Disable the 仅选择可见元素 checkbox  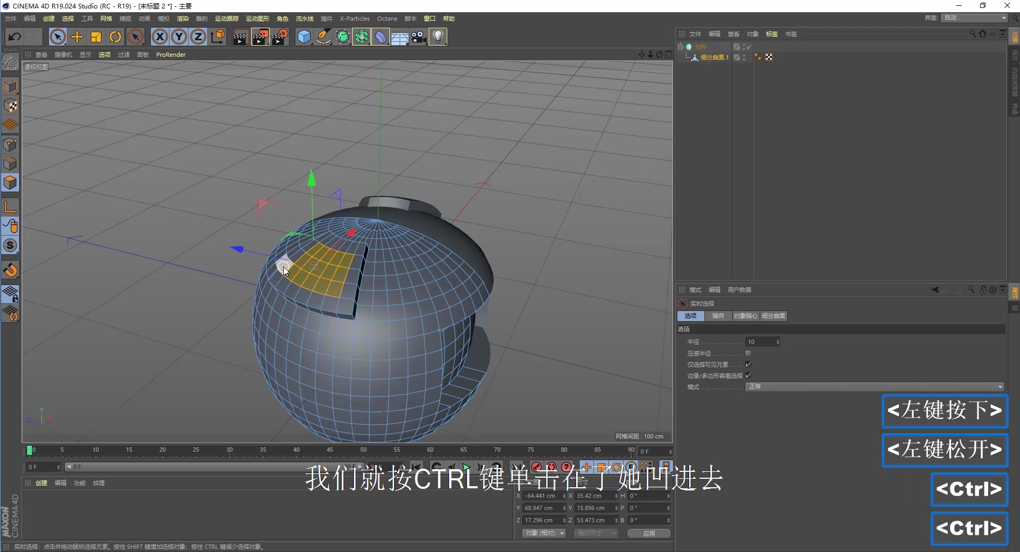click(748, 364)
